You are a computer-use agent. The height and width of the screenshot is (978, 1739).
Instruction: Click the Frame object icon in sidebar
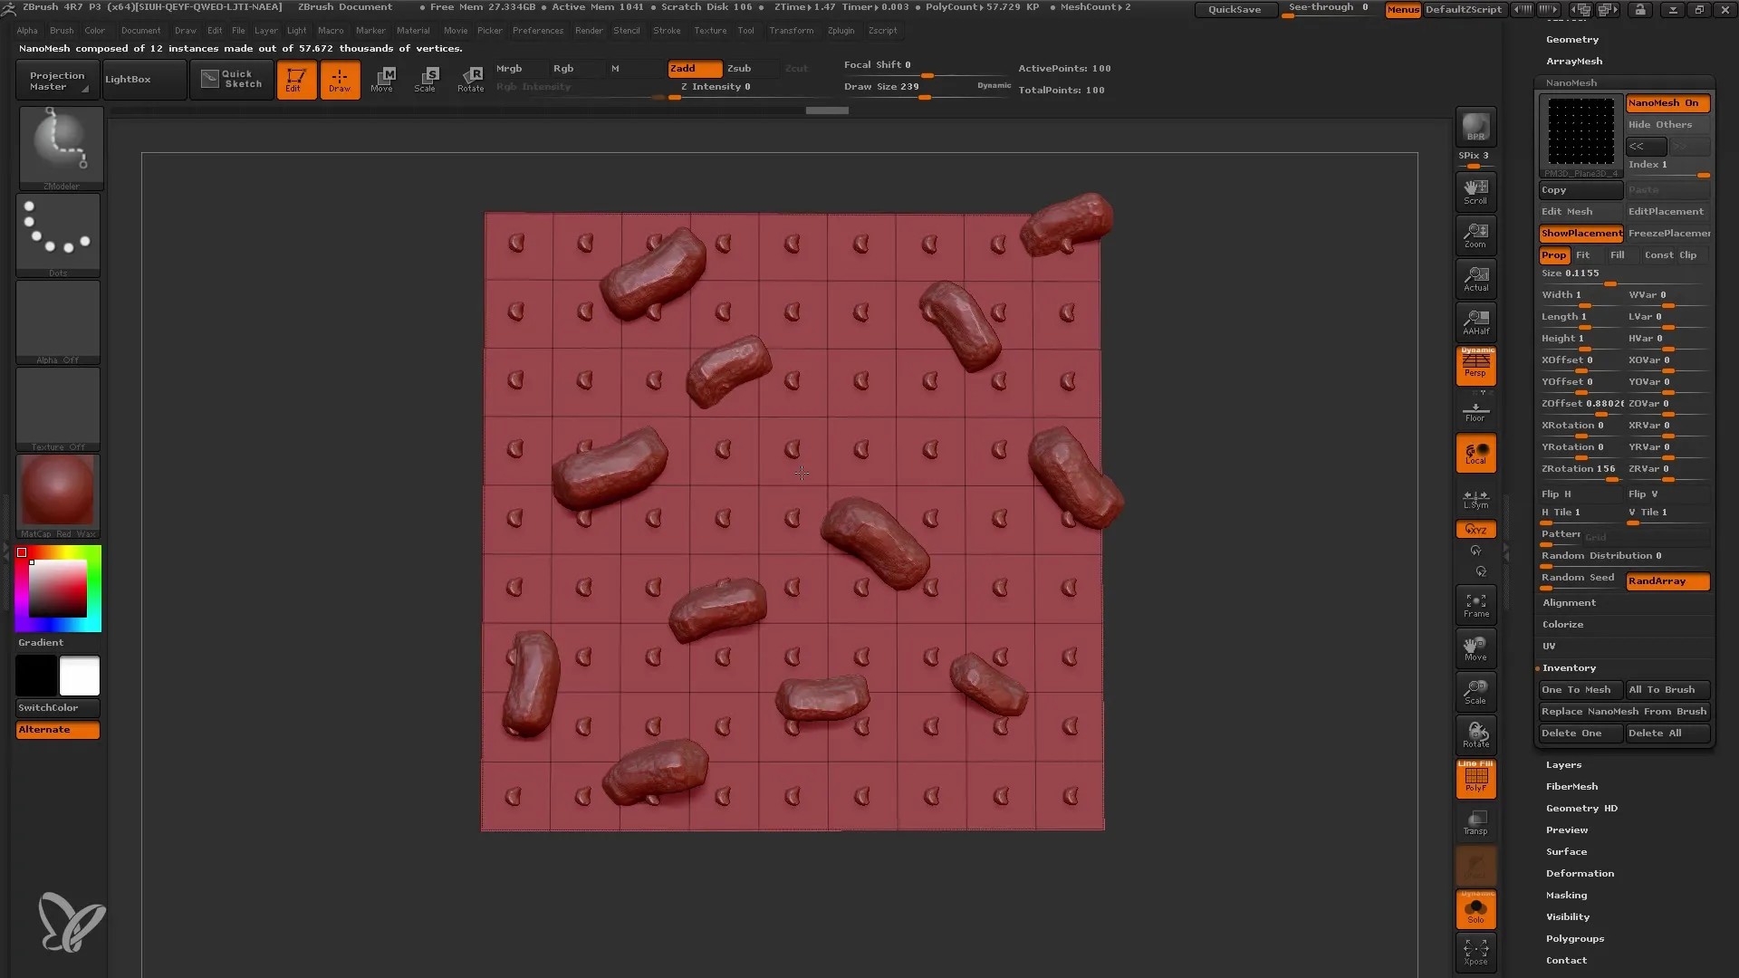point(1476,604)
